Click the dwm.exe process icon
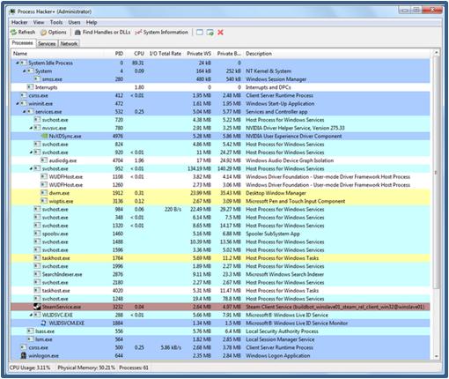 [x=44, y=193]
